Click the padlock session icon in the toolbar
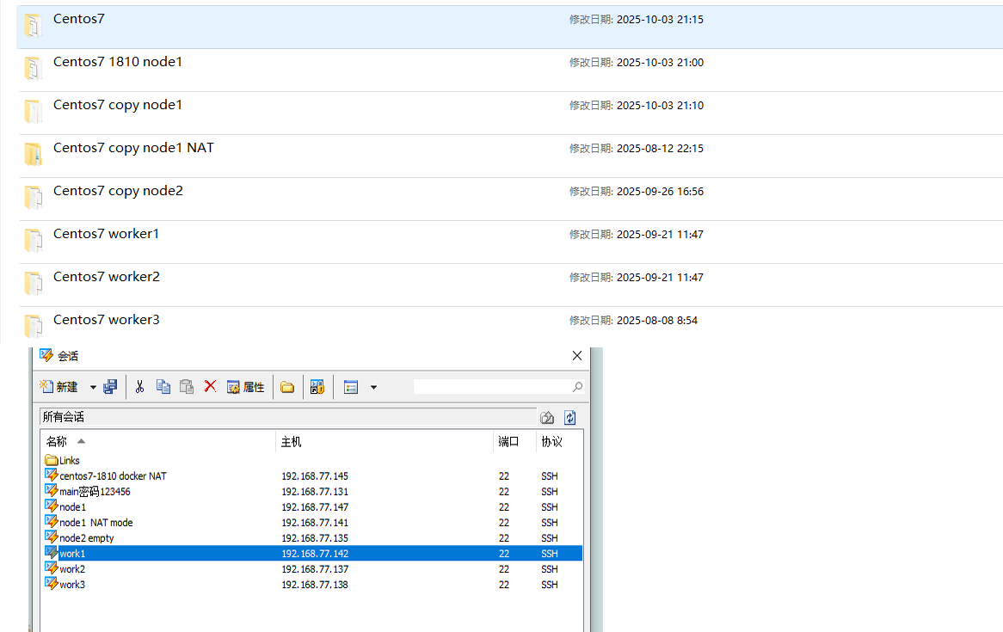1003x632 pixels. 317,387
